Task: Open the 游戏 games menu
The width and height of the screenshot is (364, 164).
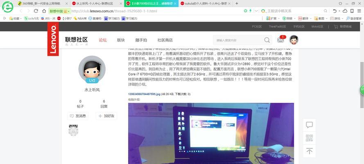Action: point(337,18)
